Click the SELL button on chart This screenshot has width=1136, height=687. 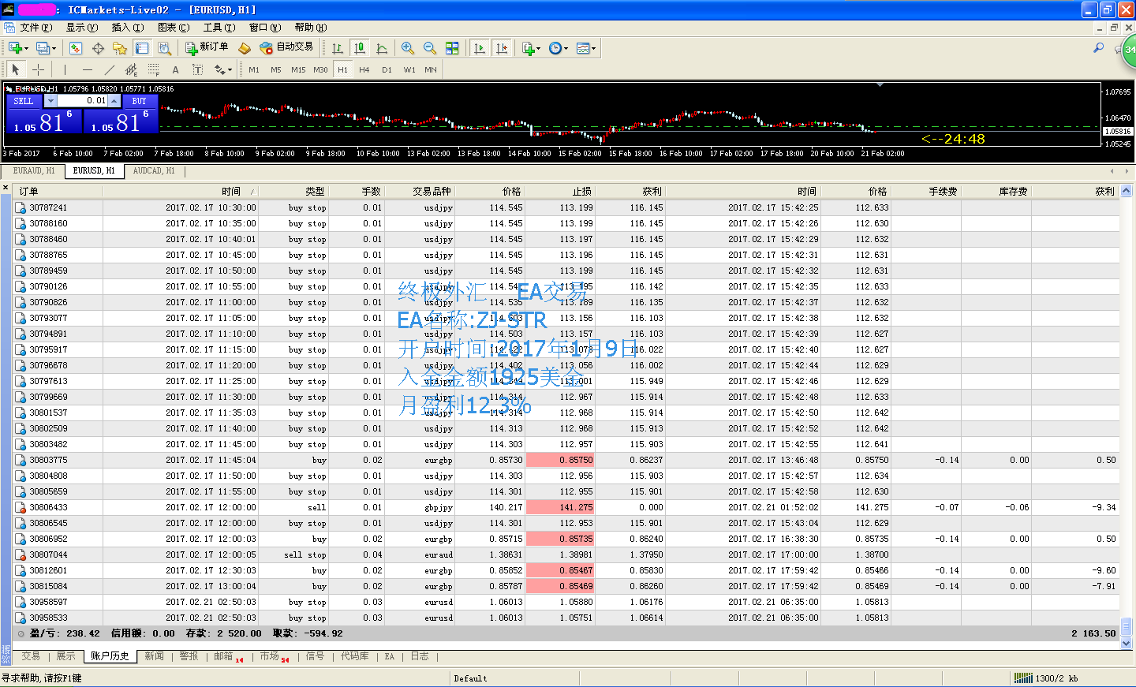click(24, 101)
